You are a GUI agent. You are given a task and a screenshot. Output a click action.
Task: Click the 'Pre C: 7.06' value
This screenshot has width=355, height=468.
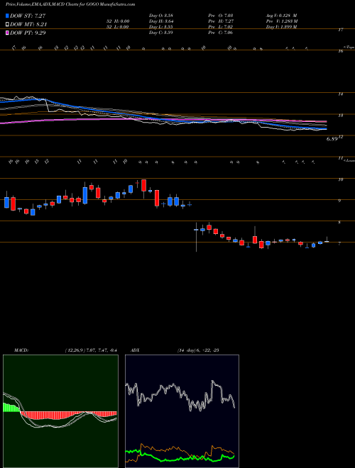[x=221, y=33]
